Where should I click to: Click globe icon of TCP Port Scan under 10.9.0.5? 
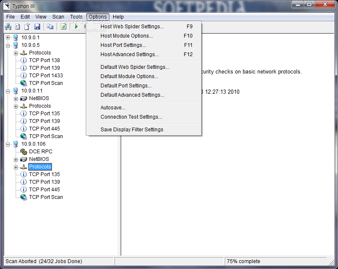coord(24,83)
